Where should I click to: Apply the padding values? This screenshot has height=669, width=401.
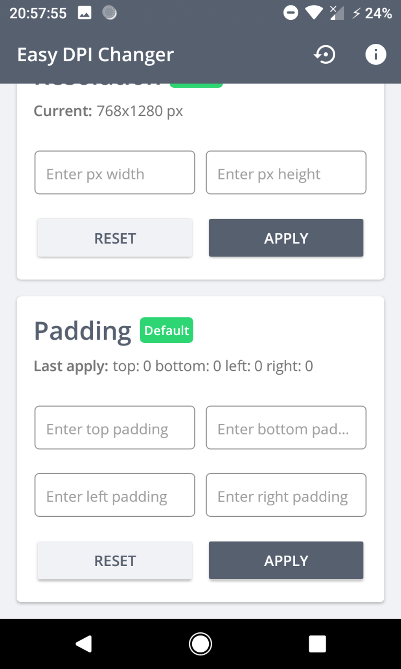coord(286,560)
